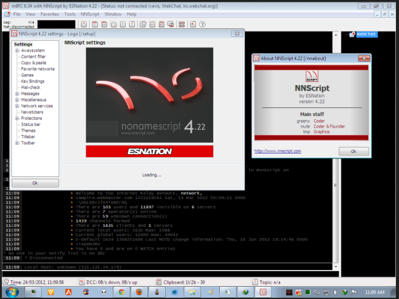The image size is (399, 299).
Task: Open the Favorites menu
Action: click(x=49, y=14)
